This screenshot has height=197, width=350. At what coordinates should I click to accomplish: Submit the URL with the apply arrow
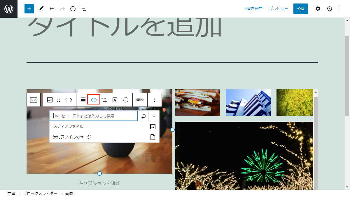point(143,116)
